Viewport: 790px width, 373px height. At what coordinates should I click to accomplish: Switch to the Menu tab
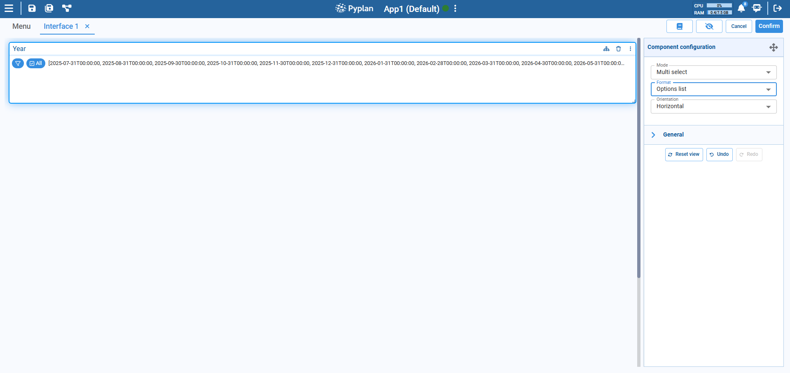coord(21,26)
